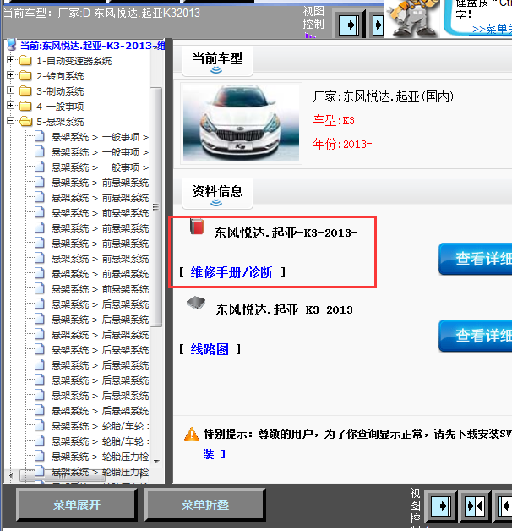Click the red text 年份:2013-
This screenshot has width=512, height=531.
pyautogui.click(x=342, y=144)
